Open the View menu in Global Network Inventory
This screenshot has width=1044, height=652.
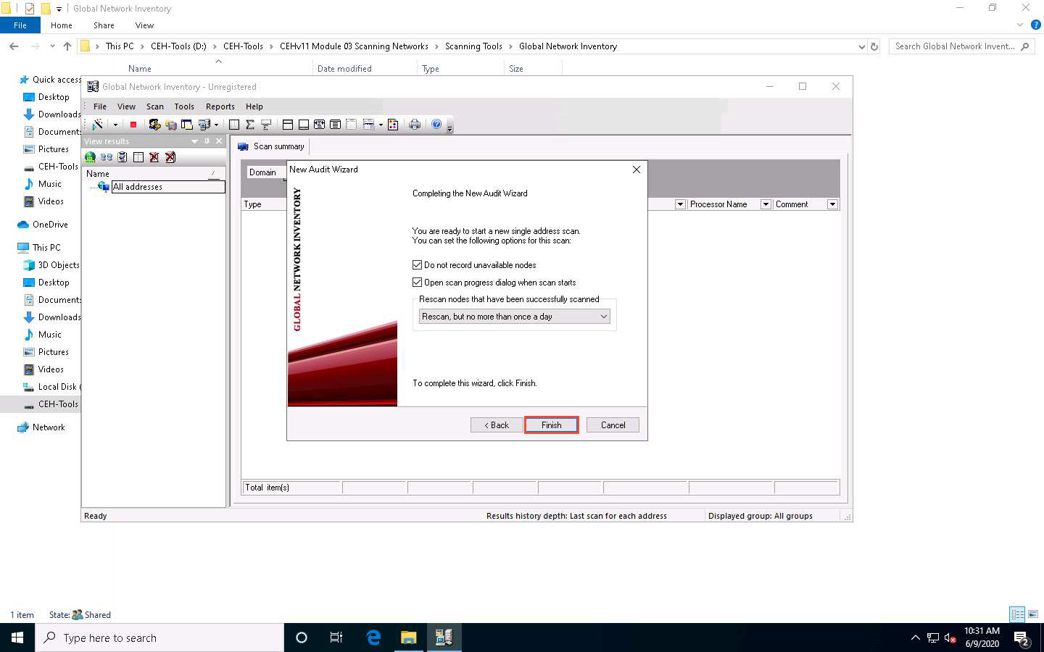(126, 106)
